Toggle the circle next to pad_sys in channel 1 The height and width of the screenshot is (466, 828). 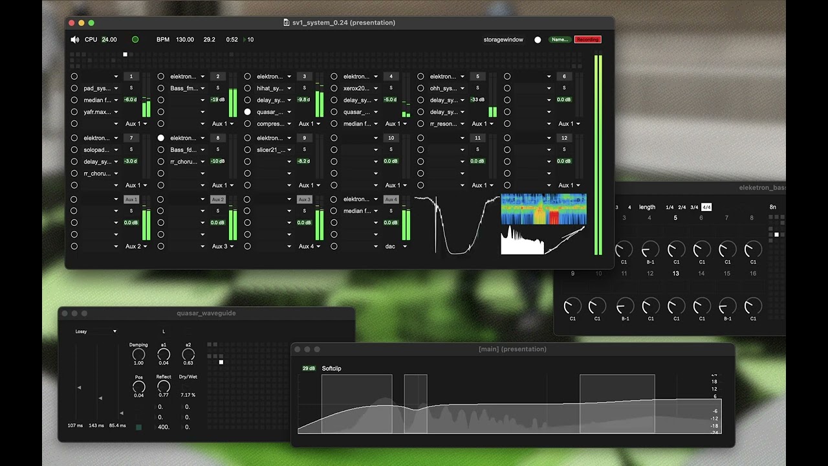point(74,88)
